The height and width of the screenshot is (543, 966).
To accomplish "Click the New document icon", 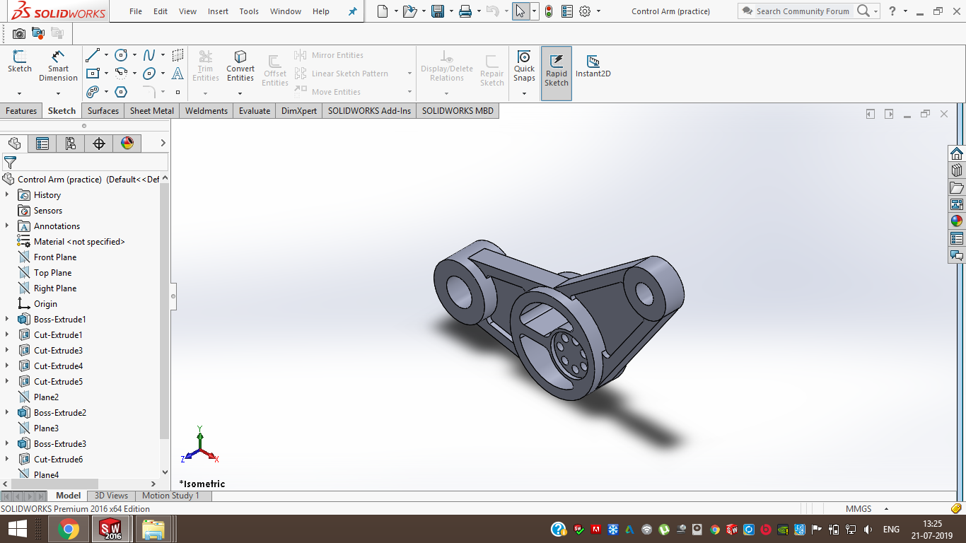I will click(383, 11).
